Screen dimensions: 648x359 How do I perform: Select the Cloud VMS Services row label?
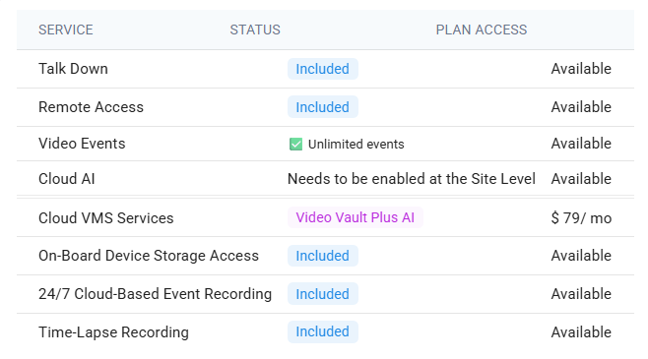106,218
